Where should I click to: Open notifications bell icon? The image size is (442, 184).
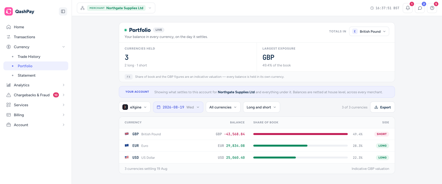[408, 8]
